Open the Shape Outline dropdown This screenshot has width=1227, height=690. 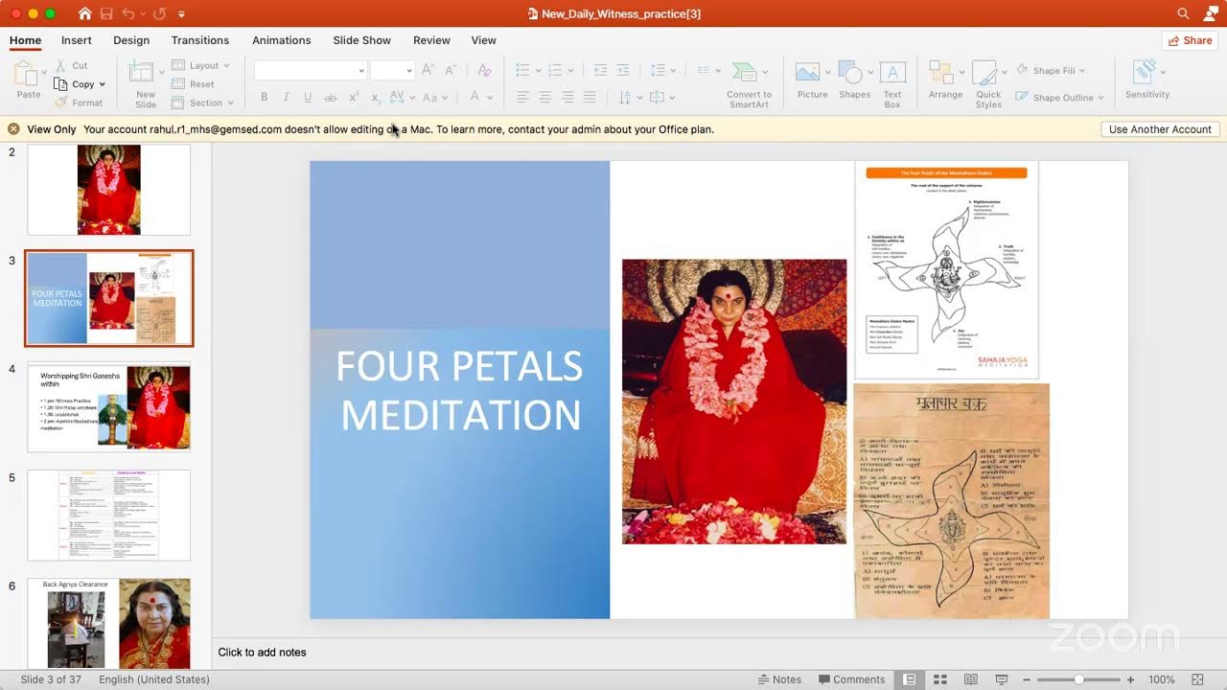1059,97
